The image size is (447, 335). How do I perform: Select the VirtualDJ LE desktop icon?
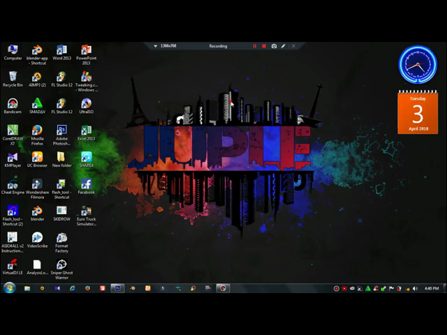point(13,267)
